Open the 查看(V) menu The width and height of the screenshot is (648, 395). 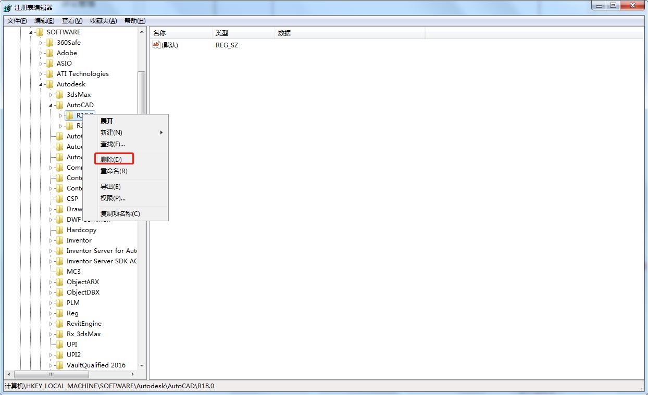[x=72, y=21]
